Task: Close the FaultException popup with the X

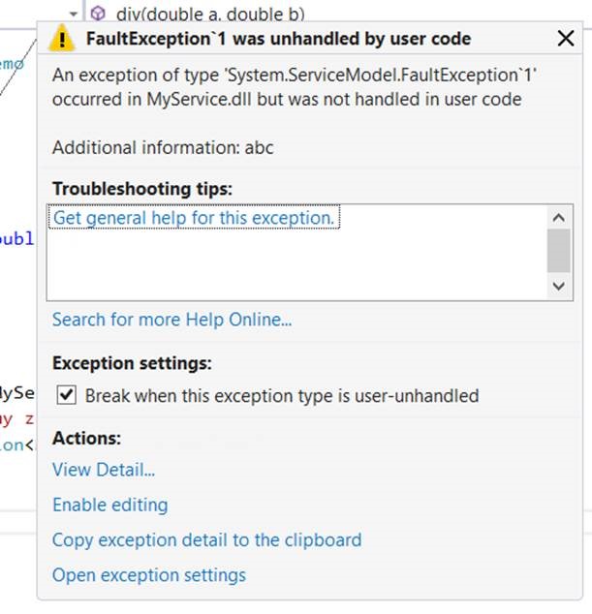Action: pos(566,39)
